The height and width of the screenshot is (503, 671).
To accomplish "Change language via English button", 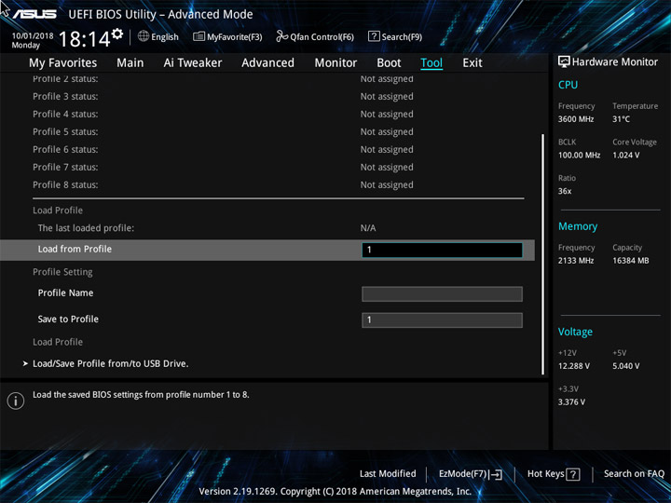I will pos(158,36).
